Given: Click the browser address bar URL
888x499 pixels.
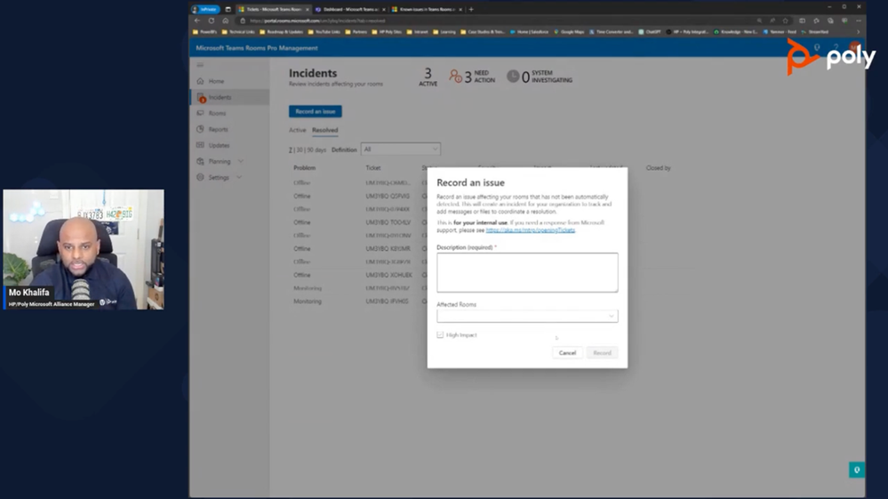Looking at the screenshot, I should (317, 21).
